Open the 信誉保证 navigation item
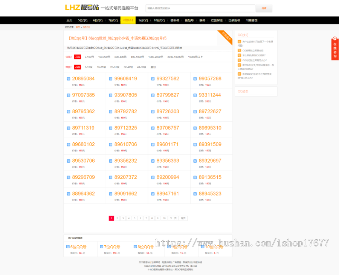This screenshot has width=339, height=275. point(217,20)
